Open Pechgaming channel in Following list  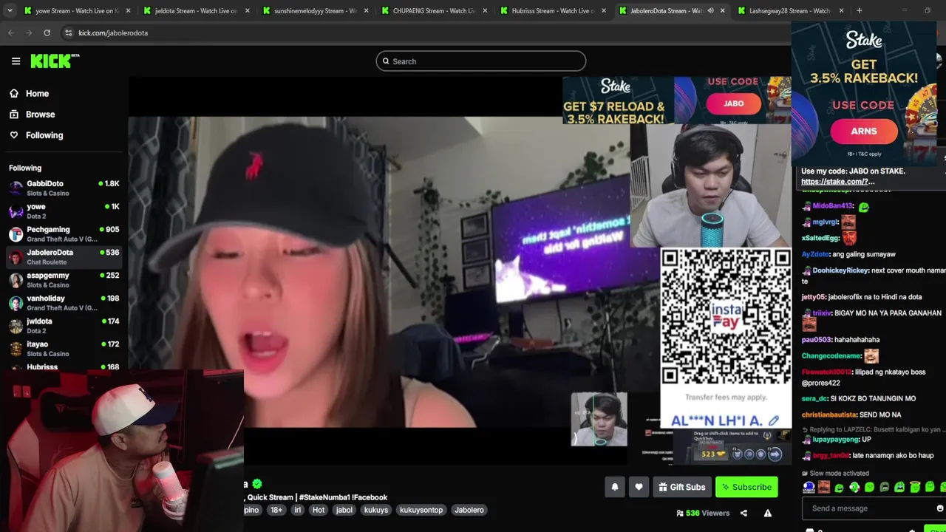click(64, 233)
